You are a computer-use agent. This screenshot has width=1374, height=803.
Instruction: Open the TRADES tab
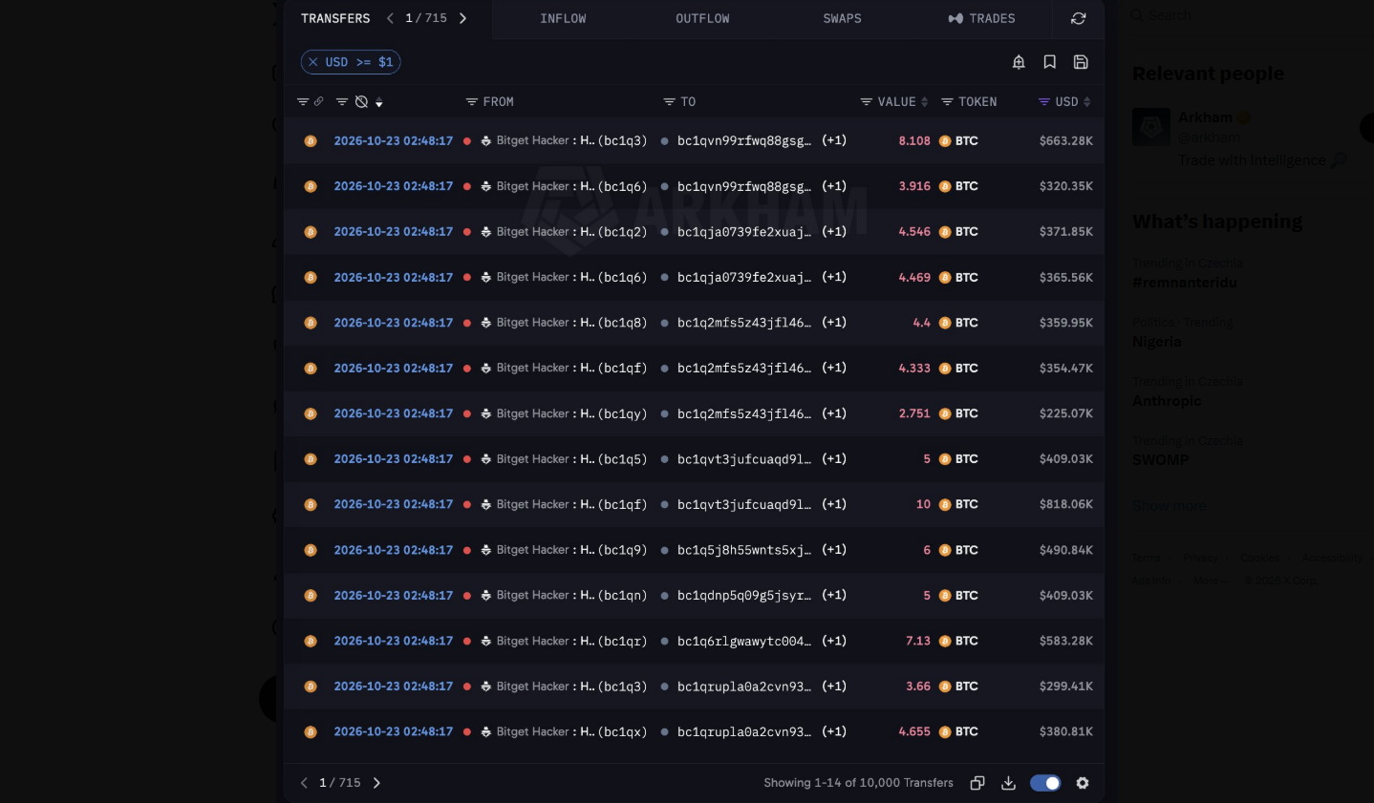[x=981, y=18]
